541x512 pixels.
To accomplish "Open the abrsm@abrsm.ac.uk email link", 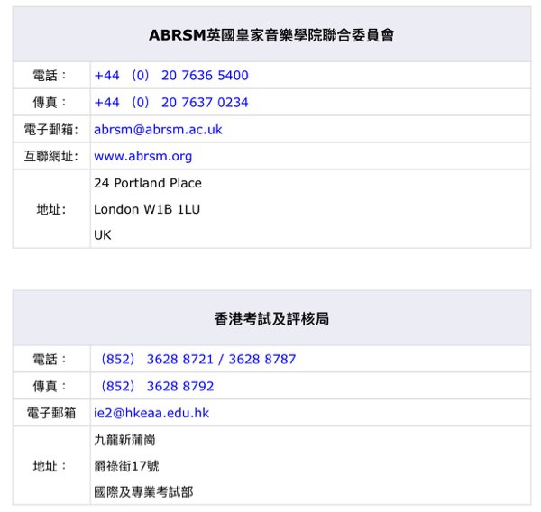I will click(158, 130).
